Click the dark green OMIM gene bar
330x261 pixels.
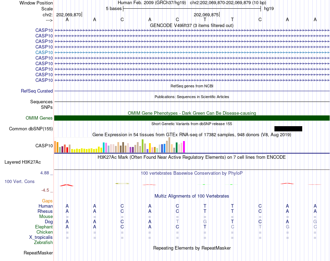(x=192, y=118)
